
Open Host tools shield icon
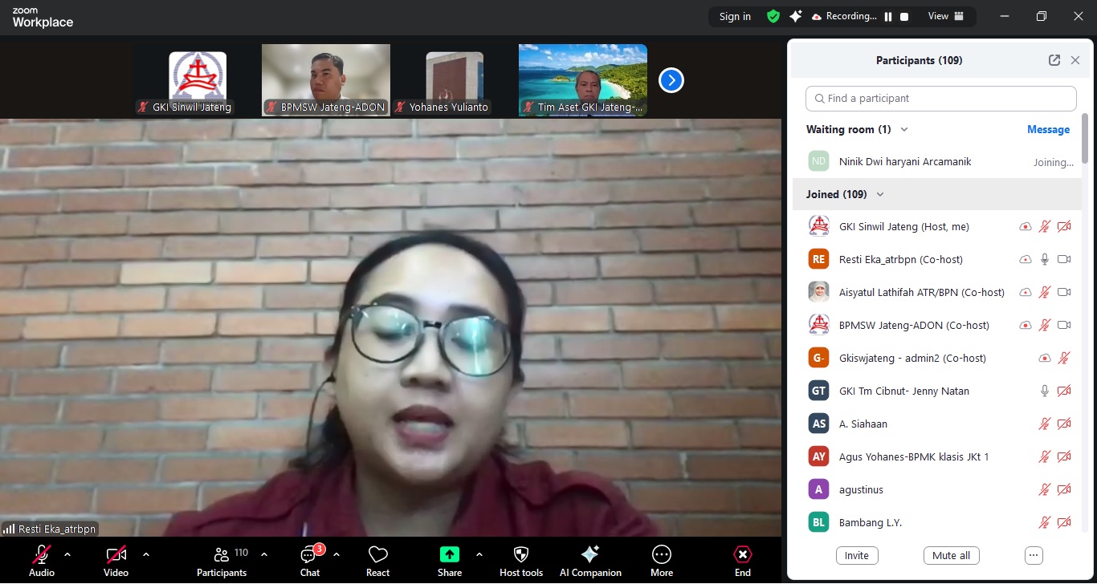click(520, 555)
